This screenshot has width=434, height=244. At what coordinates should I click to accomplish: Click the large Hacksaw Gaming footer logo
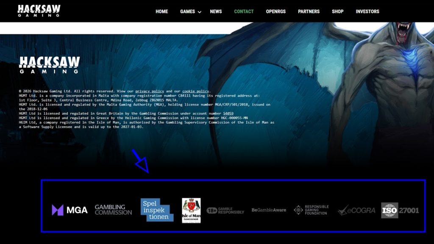[50, 65]
